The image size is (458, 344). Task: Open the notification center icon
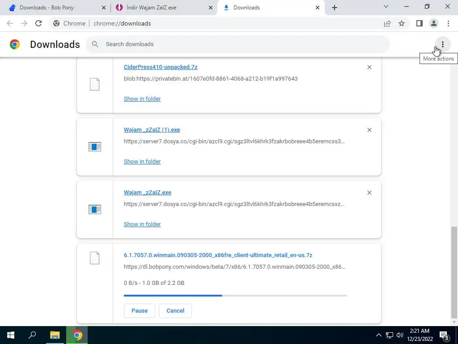coord(444,335)
